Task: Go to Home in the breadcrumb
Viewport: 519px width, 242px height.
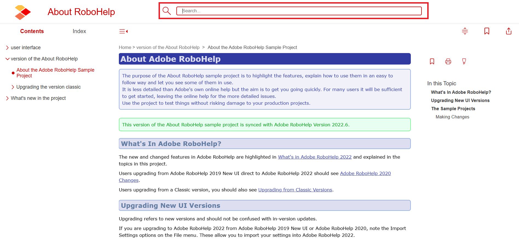Action: point(125,47)
